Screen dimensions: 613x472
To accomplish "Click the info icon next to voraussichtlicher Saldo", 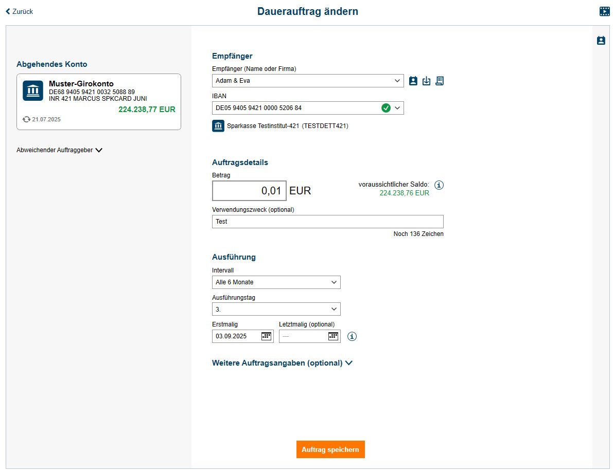I will 439,185.
